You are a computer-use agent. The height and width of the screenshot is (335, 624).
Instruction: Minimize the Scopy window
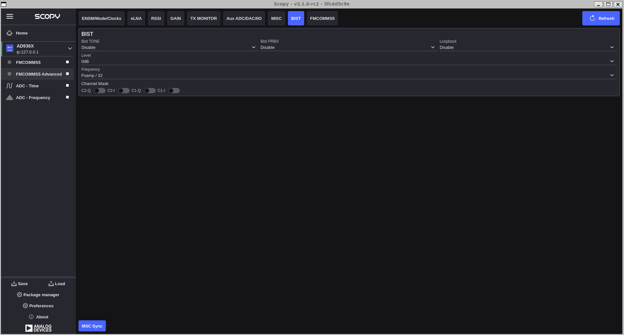[x=598, y=4]
